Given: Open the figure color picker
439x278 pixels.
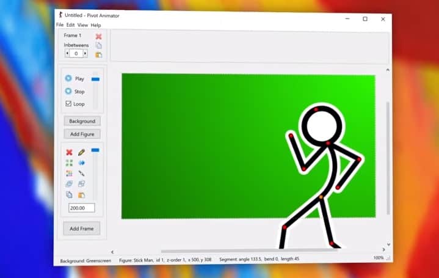Looking at the screenshot, I should click(x=69, y=174).
